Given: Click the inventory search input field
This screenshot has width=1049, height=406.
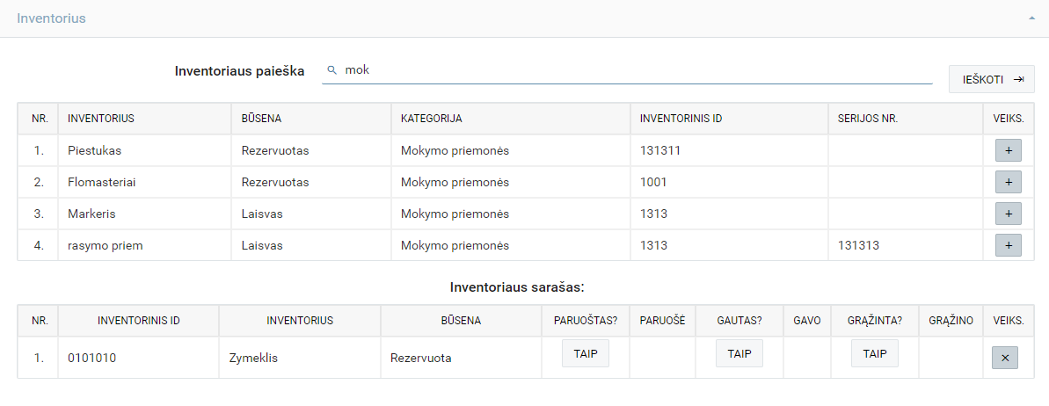Looking at the screenshot, I should click(633, 70).
